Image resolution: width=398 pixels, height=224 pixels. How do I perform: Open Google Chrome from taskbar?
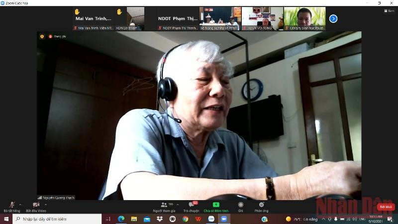pyautogui.click(x=185, y=219)
